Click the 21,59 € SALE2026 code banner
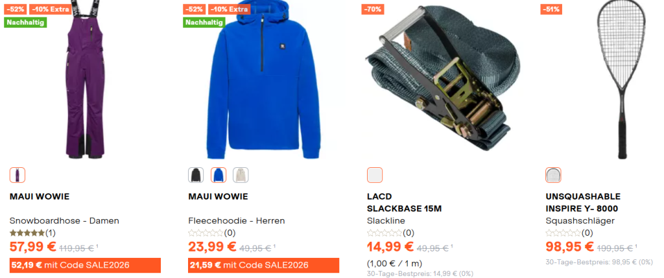The image size is (664, 278). [x=264, y=265]
